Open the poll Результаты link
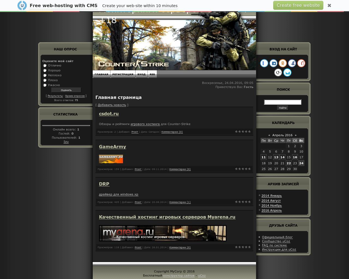 click(x=55, y=96)
